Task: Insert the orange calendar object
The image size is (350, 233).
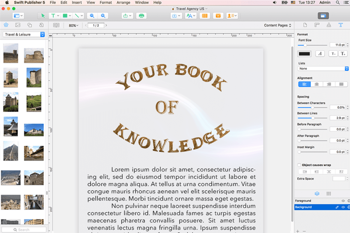Action: pos(218,16)
